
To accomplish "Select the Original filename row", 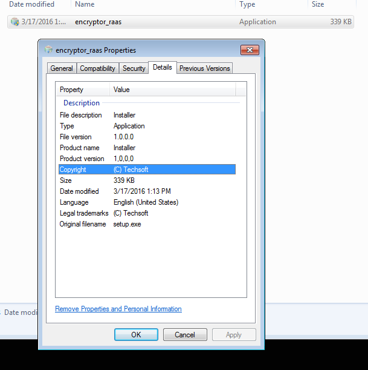I will pos(147,224).
